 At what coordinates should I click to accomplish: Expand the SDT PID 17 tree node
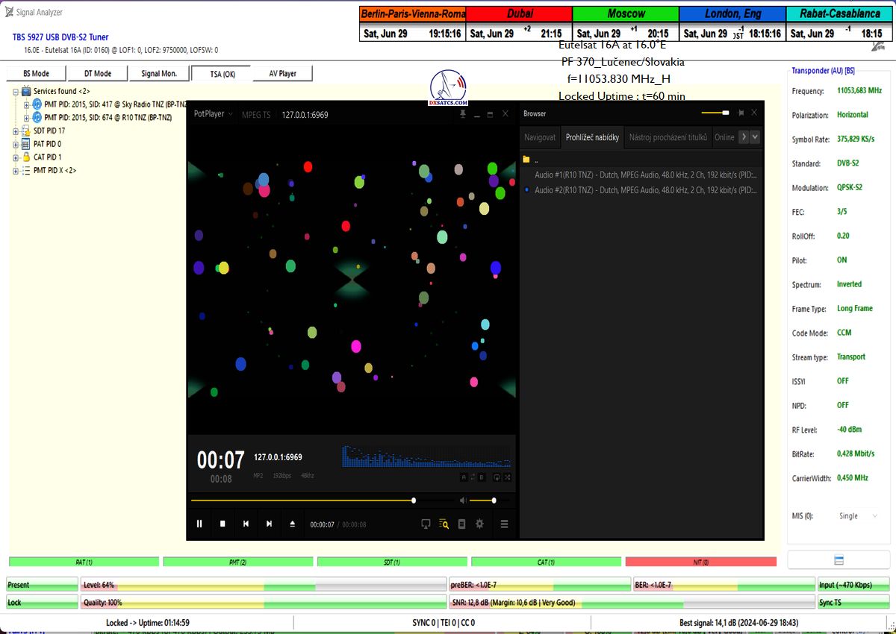[16, 131]
